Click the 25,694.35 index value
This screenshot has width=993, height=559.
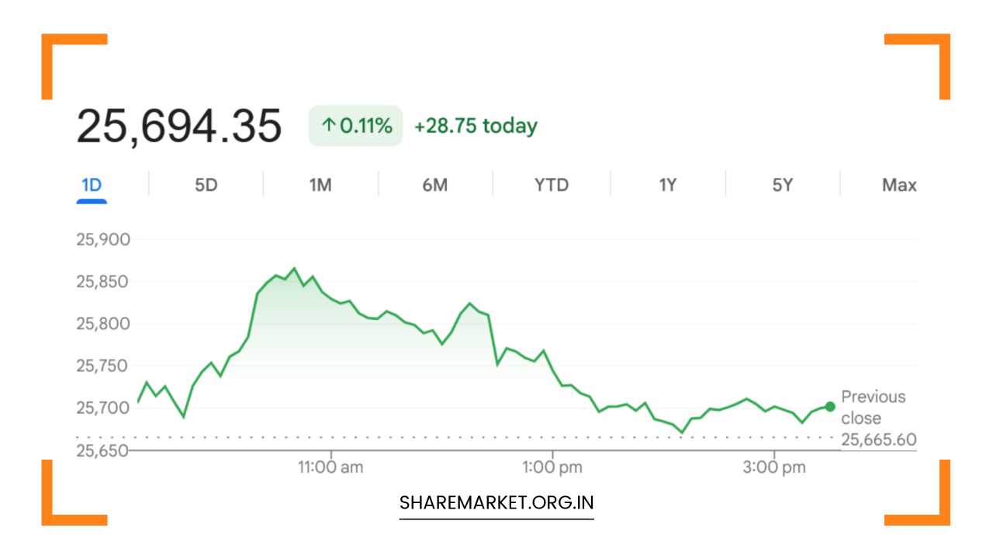click(179, 127)
